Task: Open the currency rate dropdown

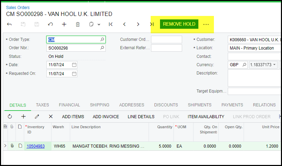Action: pos(275,65)
